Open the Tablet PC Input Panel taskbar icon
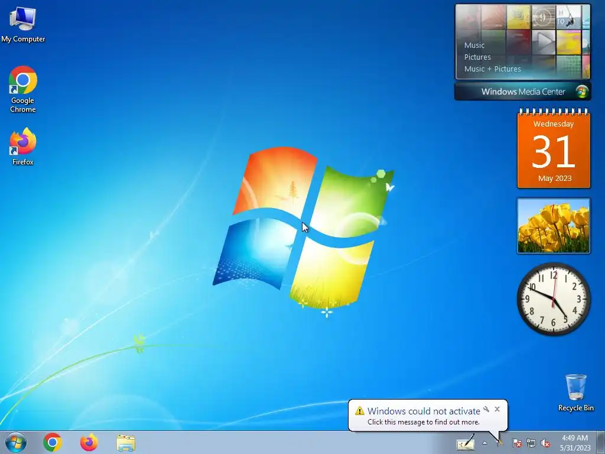 [x=466, y=442]
